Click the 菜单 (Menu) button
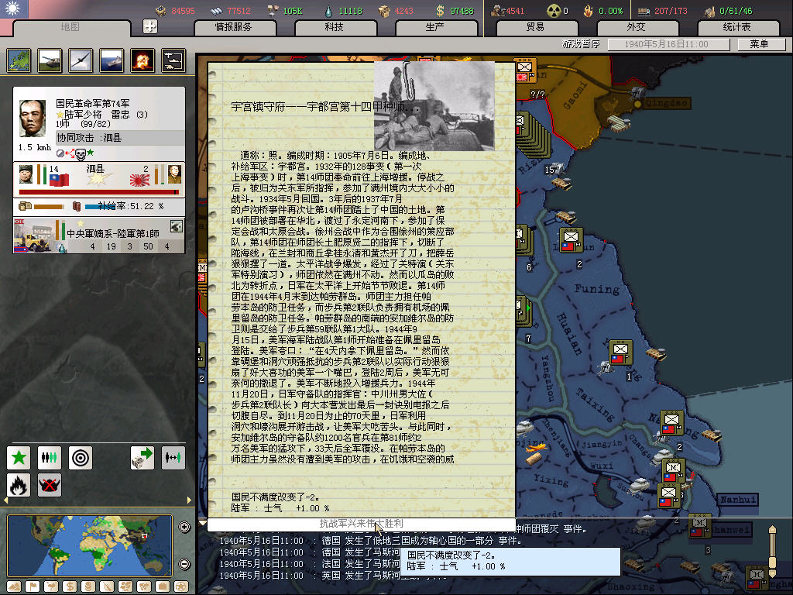793x595 pixels. pos(758,44)
